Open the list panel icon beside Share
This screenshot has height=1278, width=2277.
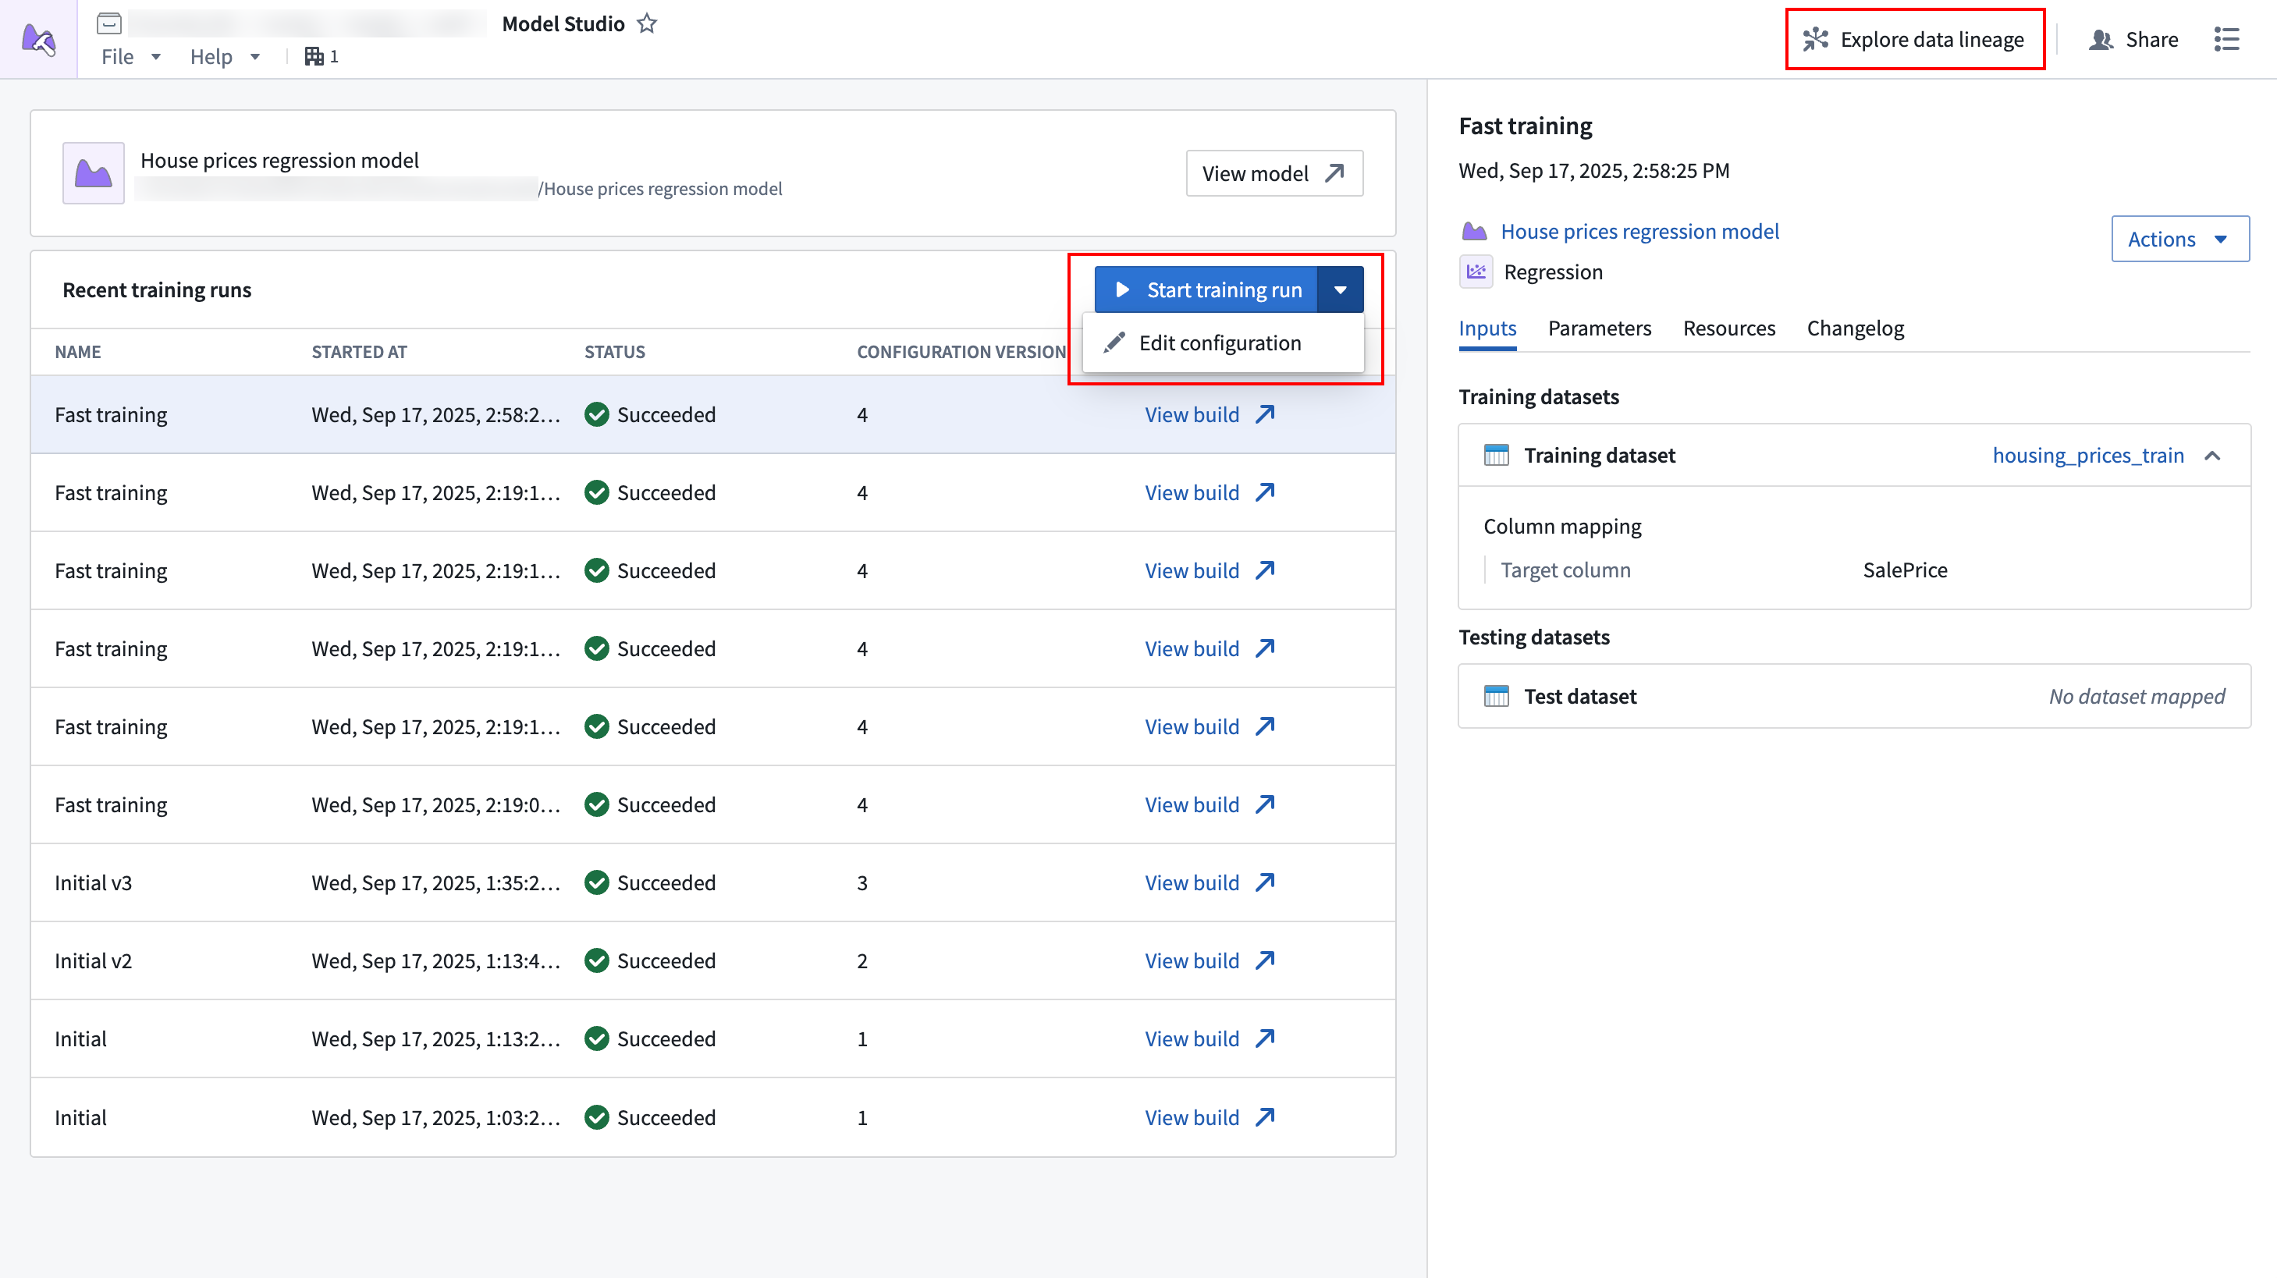tap(2225, 39)
